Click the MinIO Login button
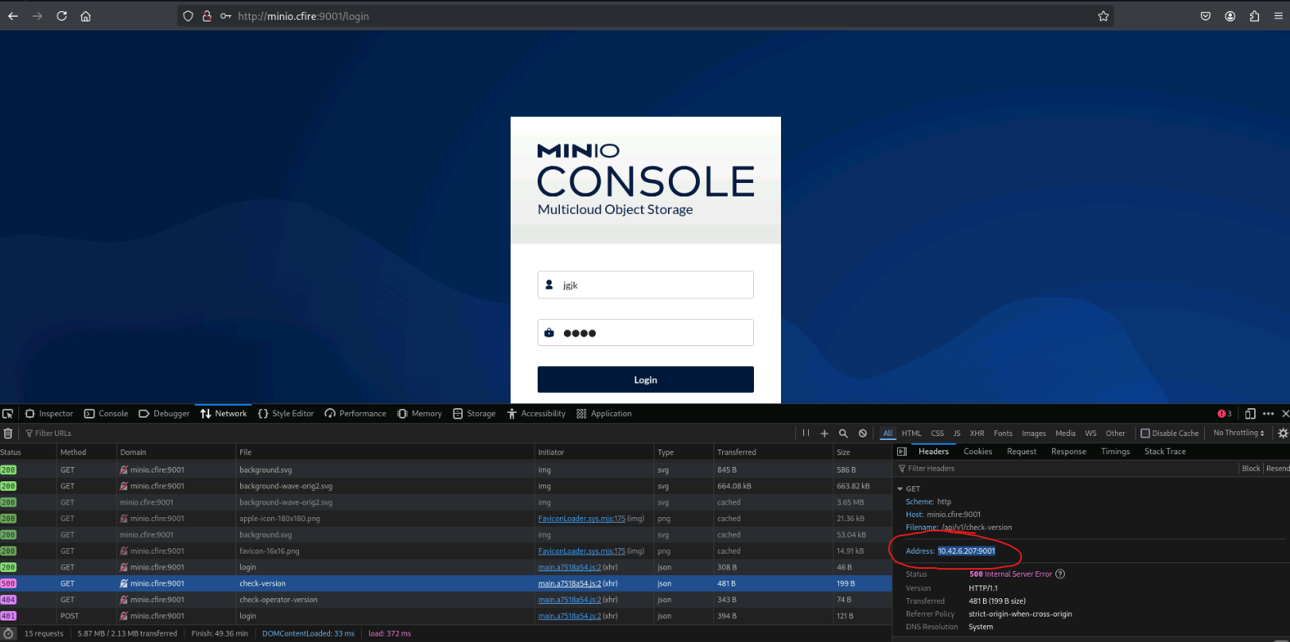 645,379
